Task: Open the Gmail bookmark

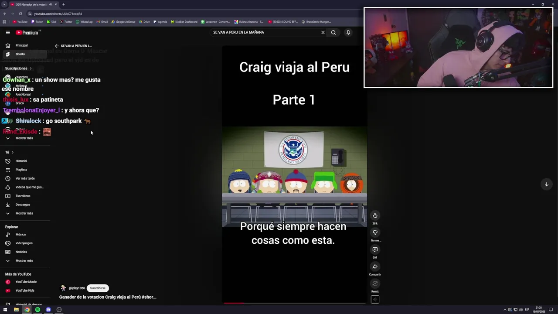Action: [x=102, y=22]
